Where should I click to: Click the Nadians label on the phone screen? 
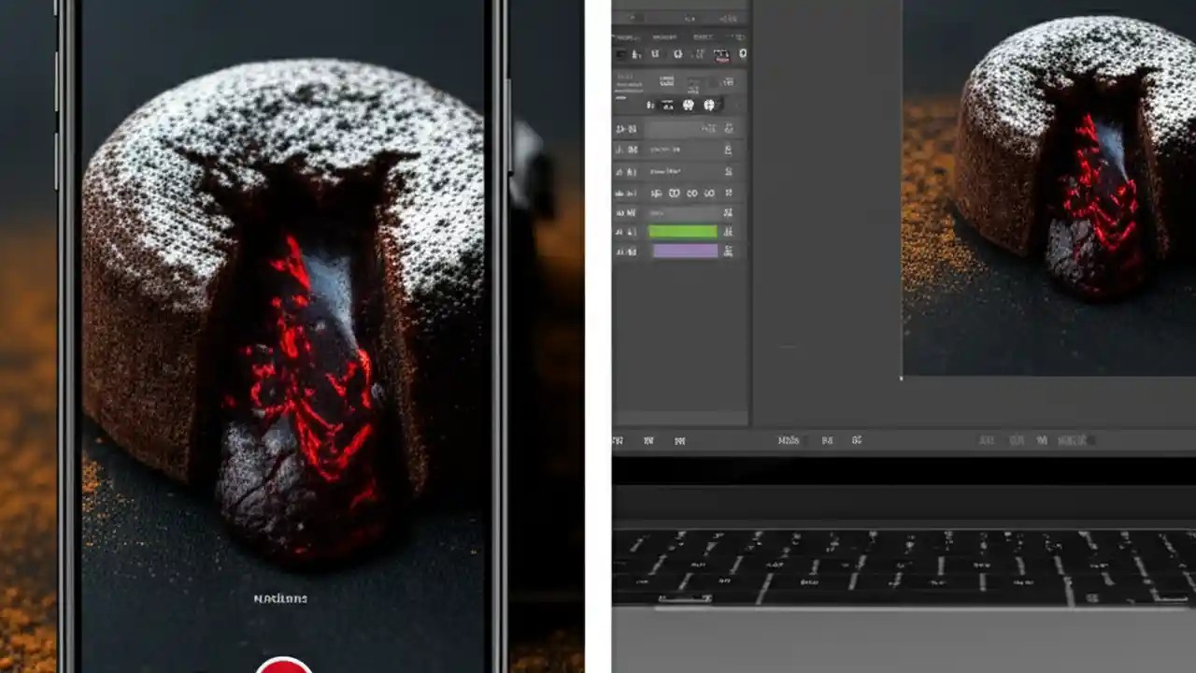click(x=283, y=598)
